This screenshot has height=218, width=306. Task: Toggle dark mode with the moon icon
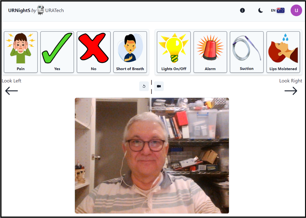pyautogui.click(x=260, y=10)
